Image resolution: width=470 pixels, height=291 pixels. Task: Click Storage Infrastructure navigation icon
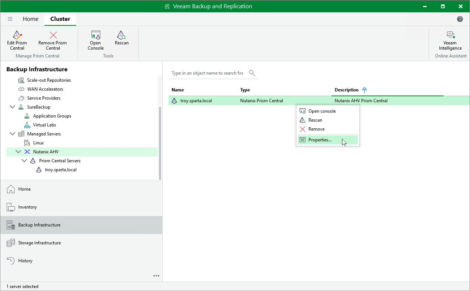click(x=11, y=243)
